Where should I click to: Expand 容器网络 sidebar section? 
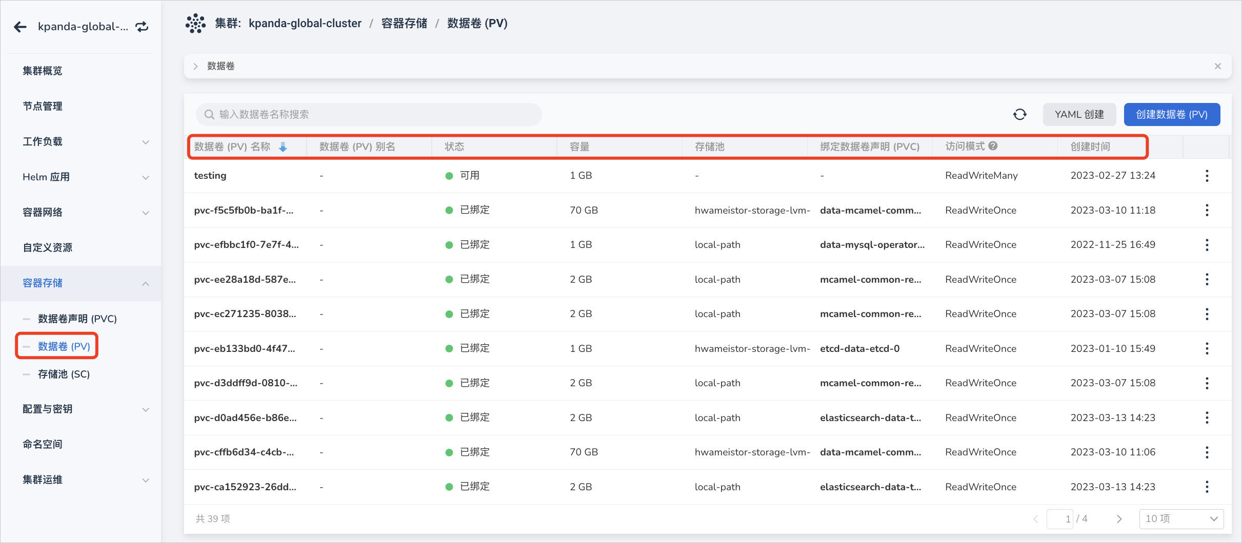pyautogui.click(x=146, y=213)
